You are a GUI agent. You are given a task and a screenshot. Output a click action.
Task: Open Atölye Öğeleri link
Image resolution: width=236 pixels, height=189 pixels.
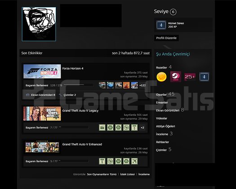165,126
